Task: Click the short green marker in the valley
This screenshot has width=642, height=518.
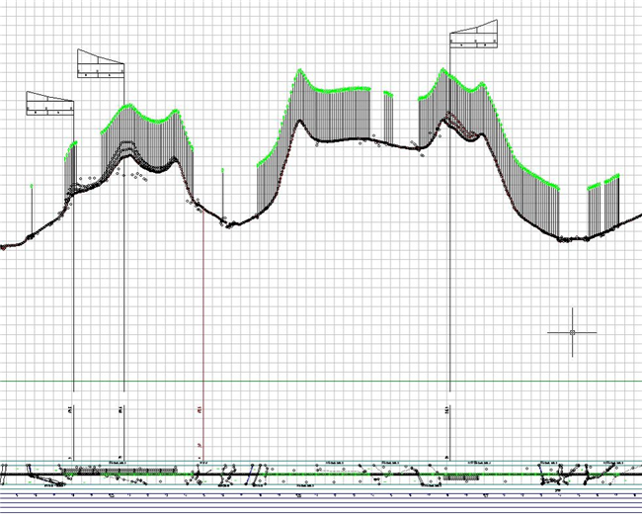Action: click(222, 170)
